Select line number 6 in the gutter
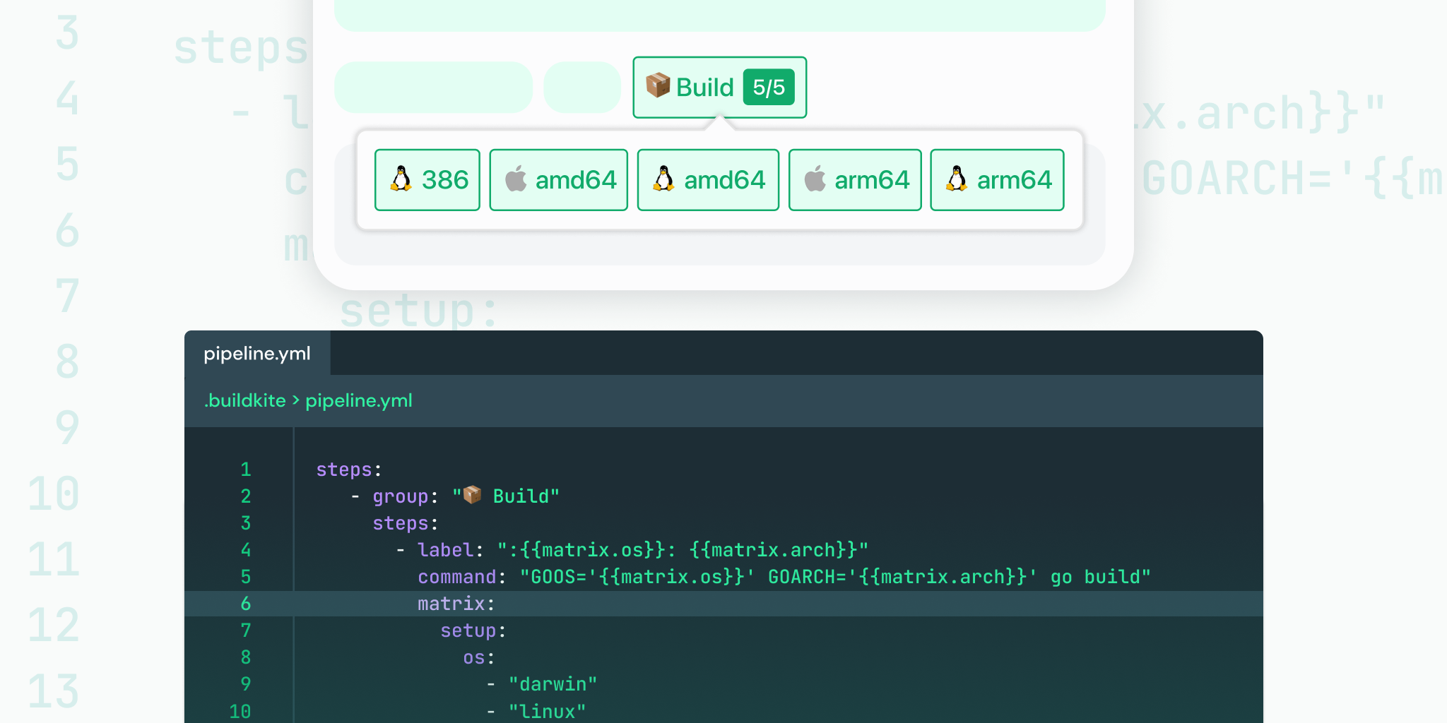 245,604
